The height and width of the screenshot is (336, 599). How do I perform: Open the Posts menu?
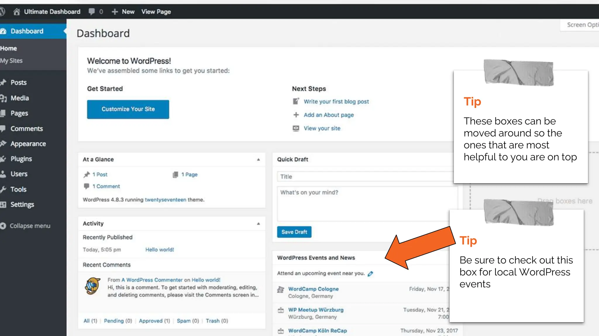coord(19,83)
